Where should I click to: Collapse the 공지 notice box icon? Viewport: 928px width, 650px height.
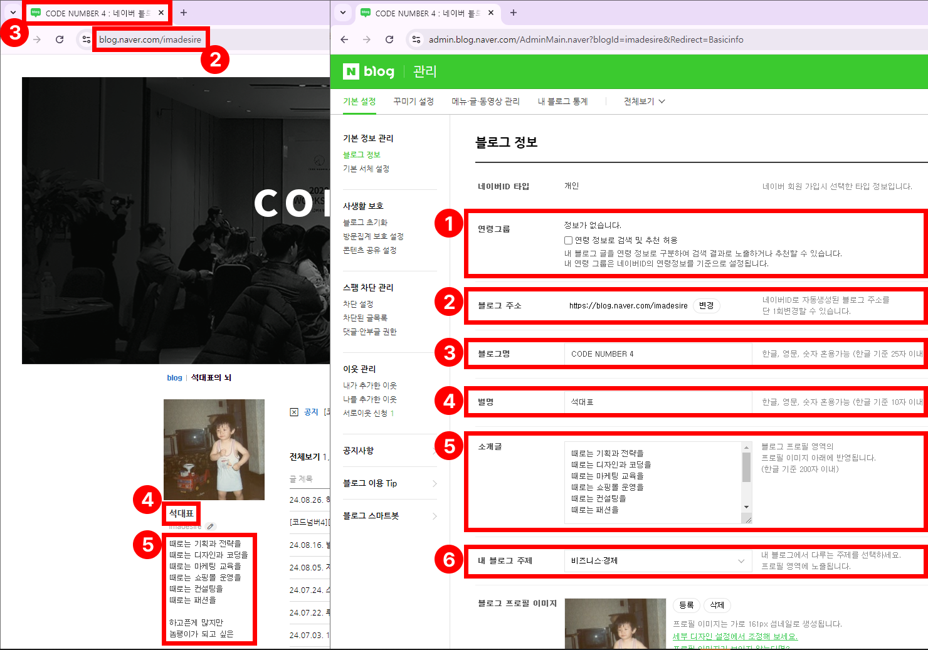pyautogui.click(x=294, y=412)
